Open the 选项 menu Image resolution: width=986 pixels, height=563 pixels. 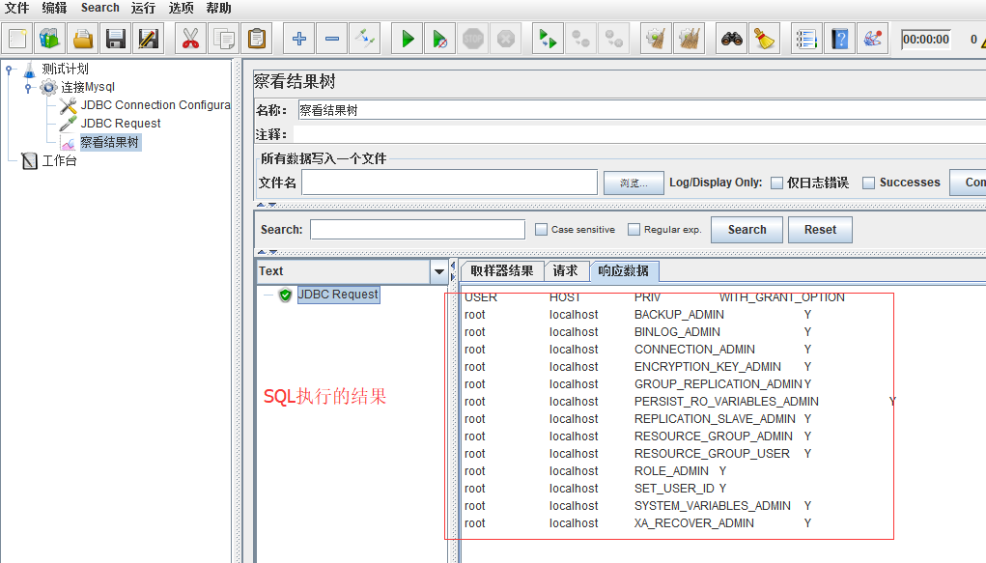click(x=182, y=8)
